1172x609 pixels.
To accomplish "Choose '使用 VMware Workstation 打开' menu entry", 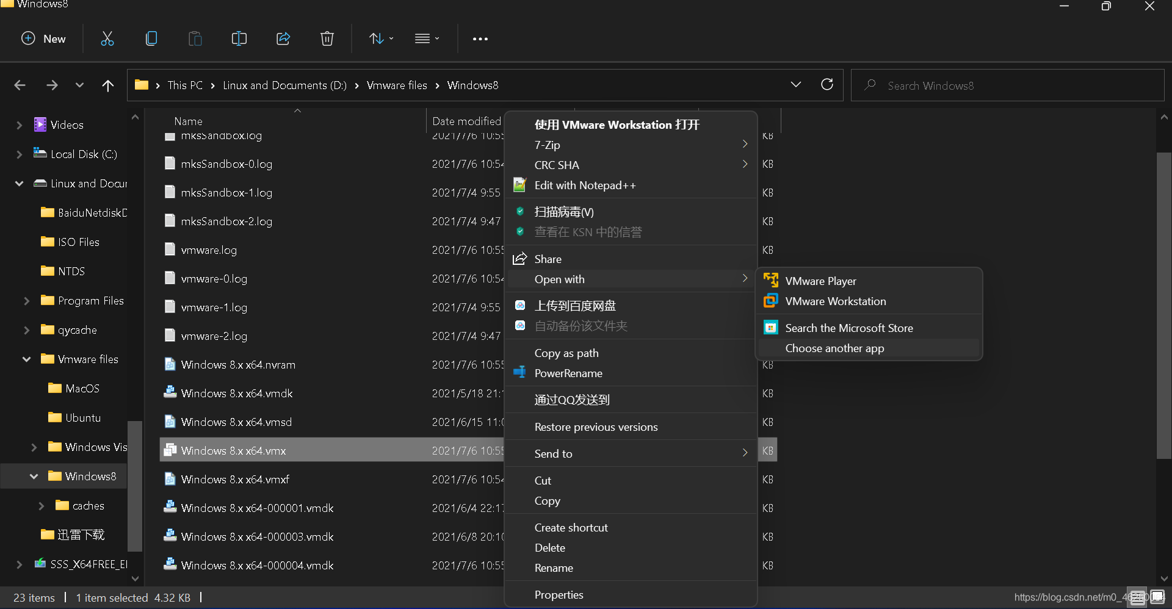I will pyautogui.click(x=631, y=124).
